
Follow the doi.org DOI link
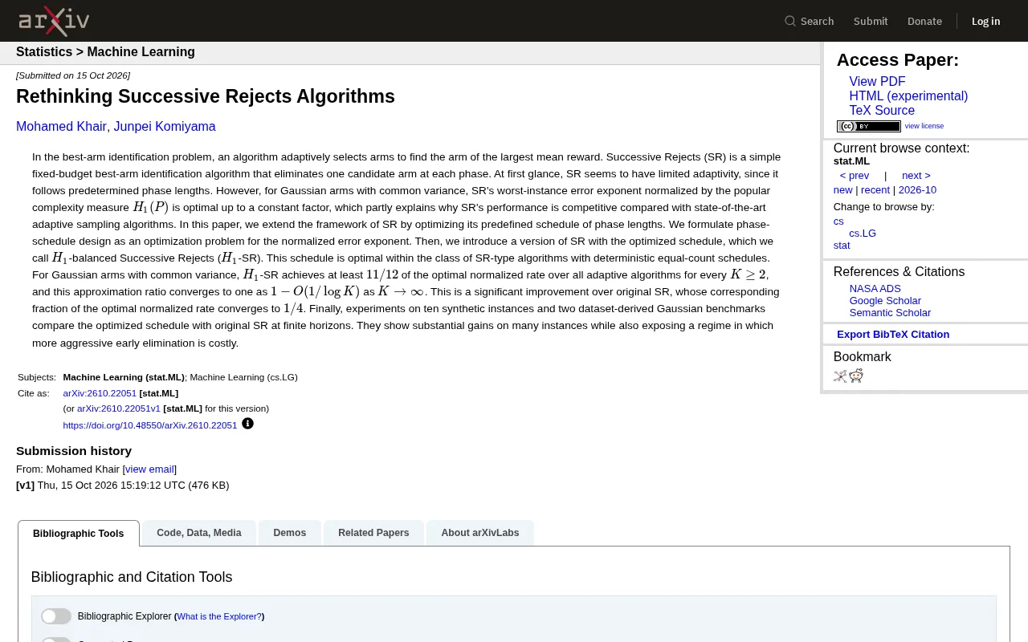pos(150,425)
